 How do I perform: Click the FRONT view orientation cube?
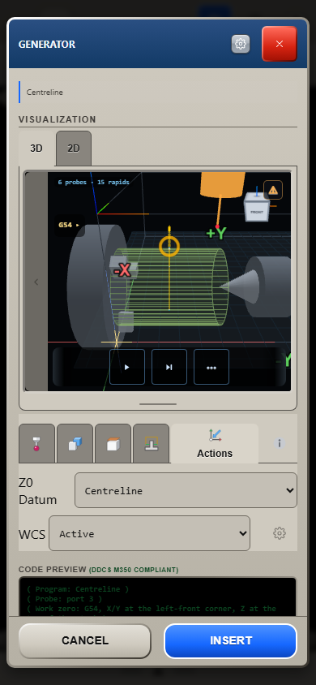point(257,209)
